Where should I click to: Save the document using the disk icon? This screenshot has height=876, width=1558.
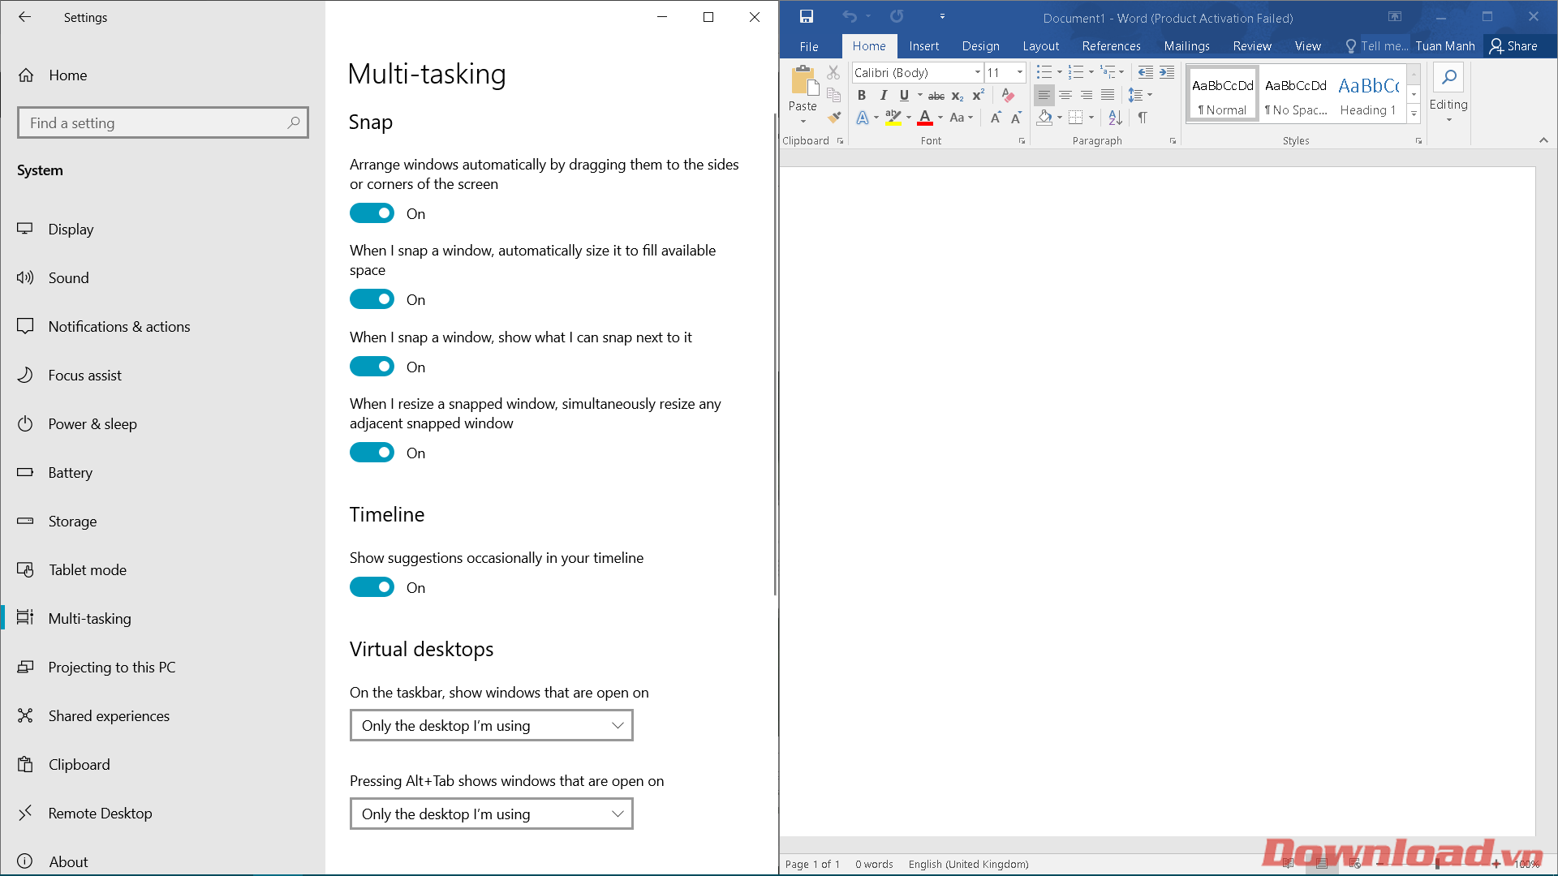click(x=806, y=17)
